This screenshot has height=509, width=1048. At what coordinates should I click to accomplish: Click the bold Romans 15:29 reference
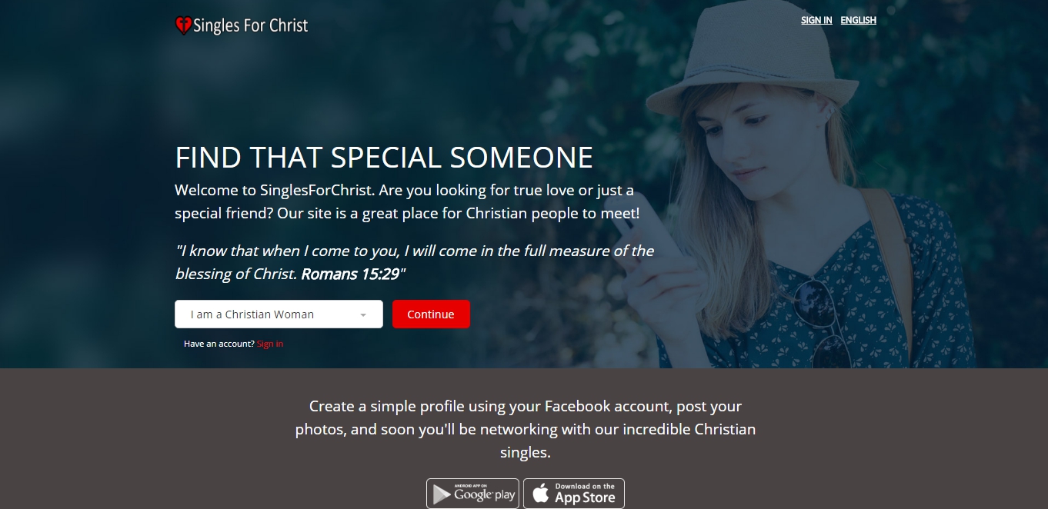tap(350, 274)
